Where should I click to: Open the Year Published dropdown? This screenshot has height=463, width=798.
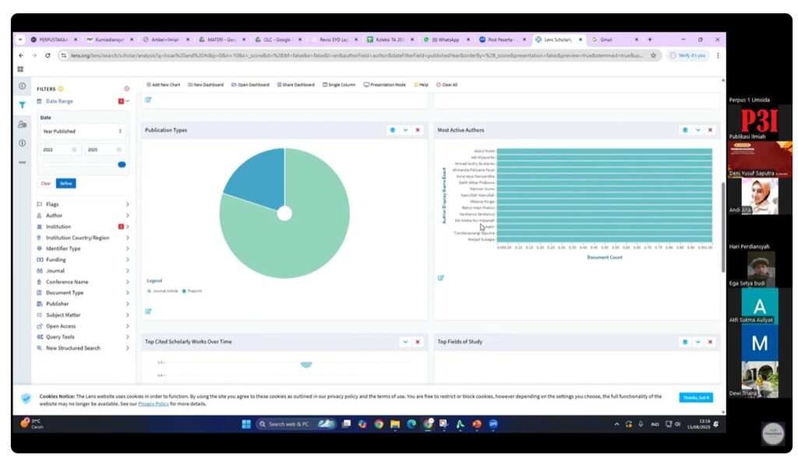[82, 131]
